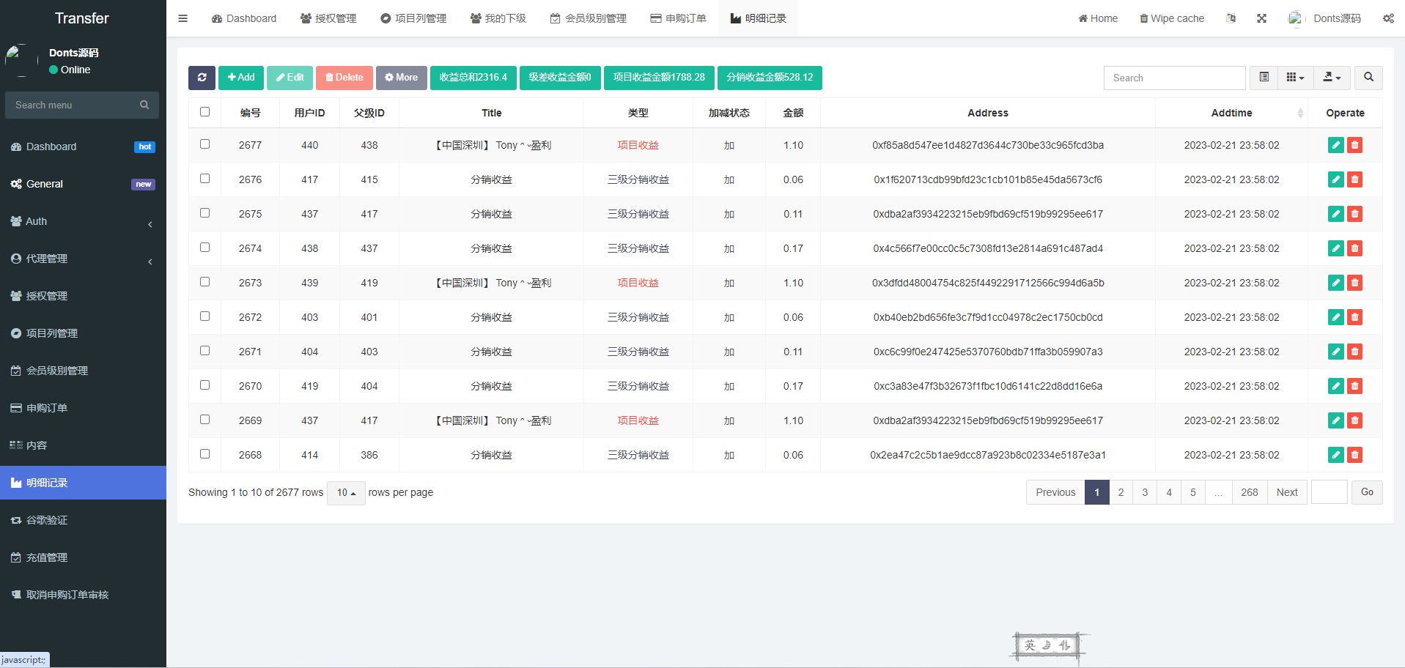
Task: Click the fullscreen toggle icon
Action: [1261, 18]
